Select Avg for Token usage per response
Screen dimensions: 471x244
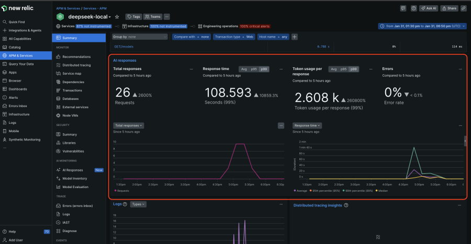[334, 69]
